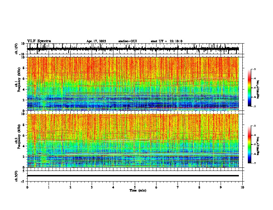The height and width of the screenshot is (210, 273).
Task: Click the time axis tick label "8"
Action: point(199,187)
